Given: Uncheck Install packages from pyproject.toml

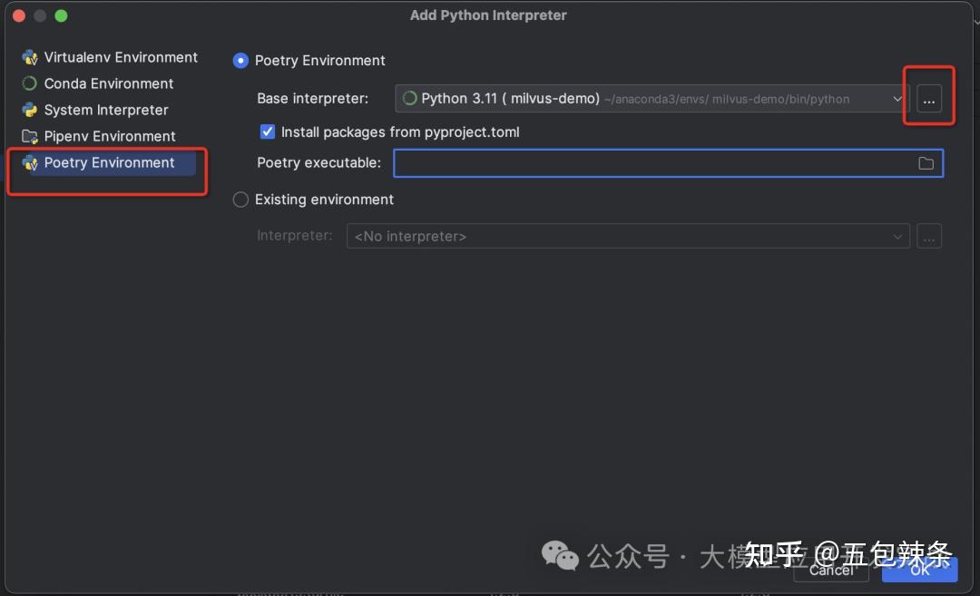Looking at the screenshot, I should point(268,132).
